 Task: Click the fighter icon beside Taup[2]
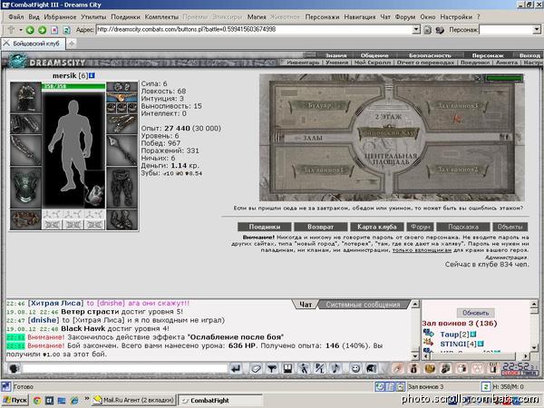pyautogui.click(x=429, y=334)
